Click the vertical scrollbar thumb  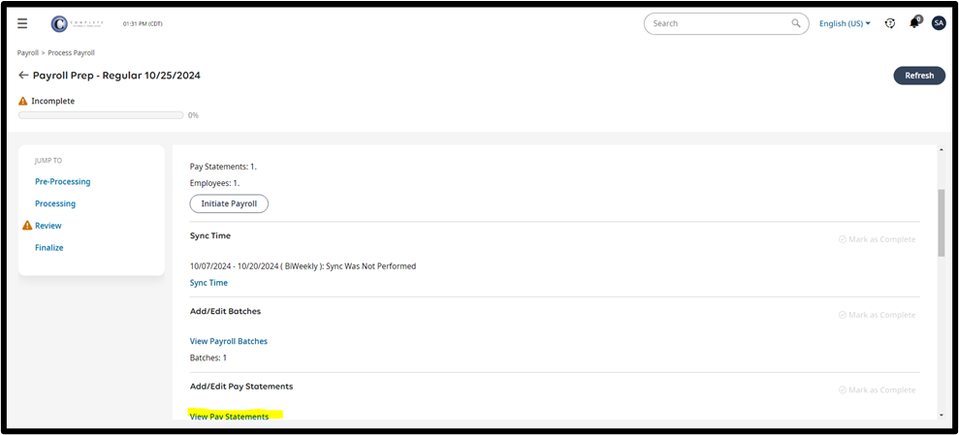click(941, 223)
